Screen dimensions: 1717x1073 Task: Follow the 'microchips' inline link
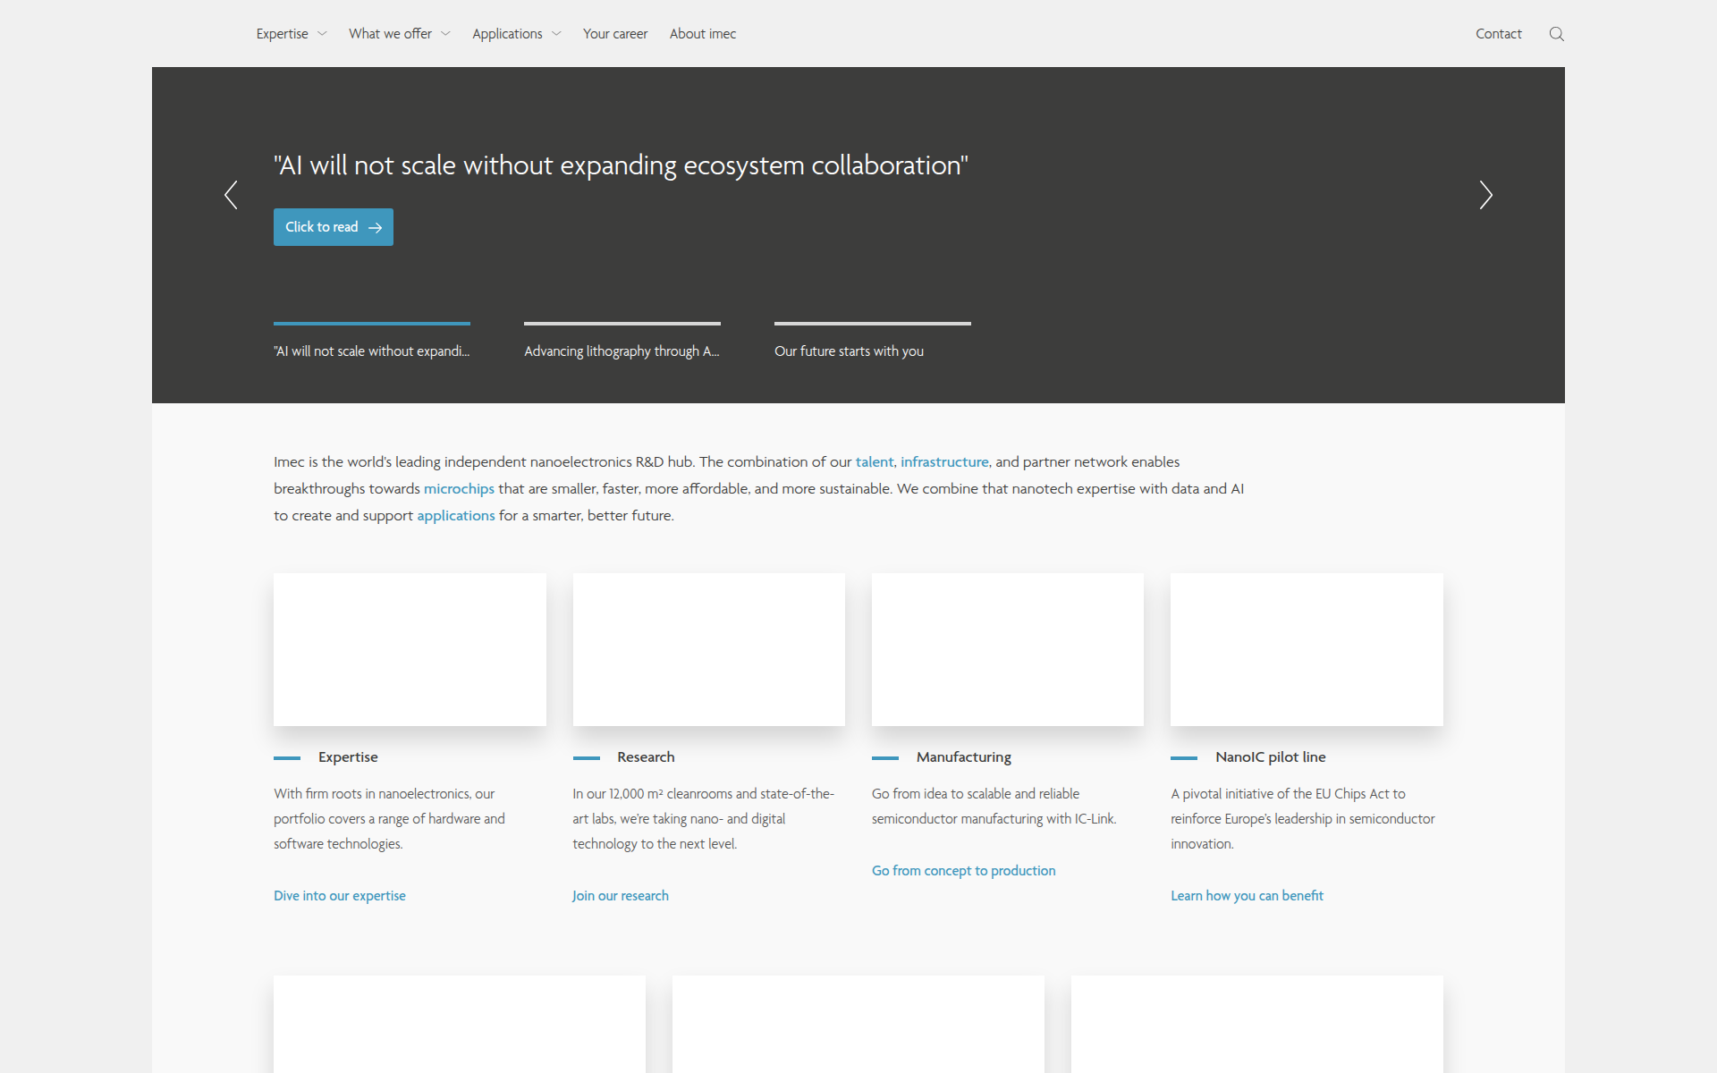point(459,489)
